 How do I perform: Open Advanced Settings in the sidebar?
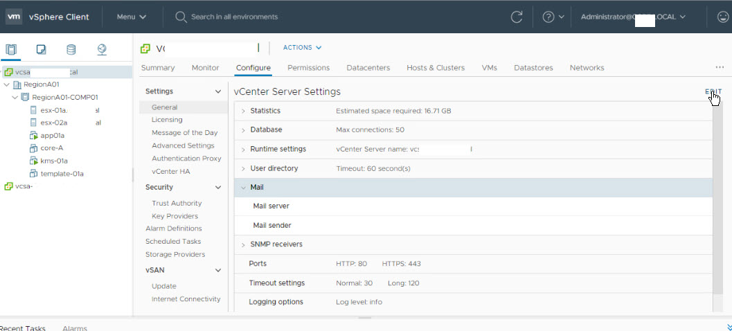pyautogui.click(x=183, y=145)
